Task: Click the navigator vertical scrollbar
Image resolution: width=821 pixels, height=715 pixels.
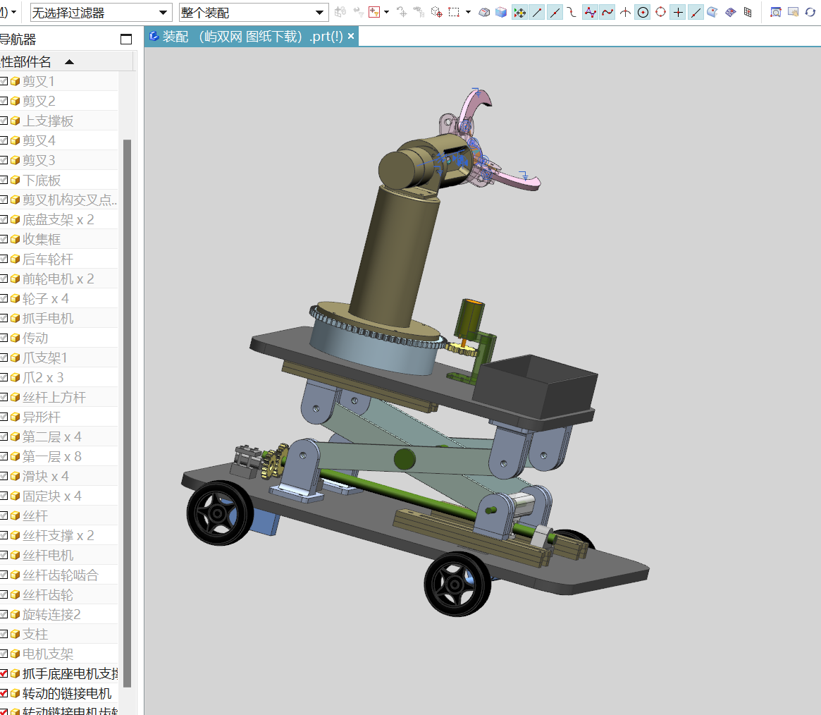Action: 127,412
